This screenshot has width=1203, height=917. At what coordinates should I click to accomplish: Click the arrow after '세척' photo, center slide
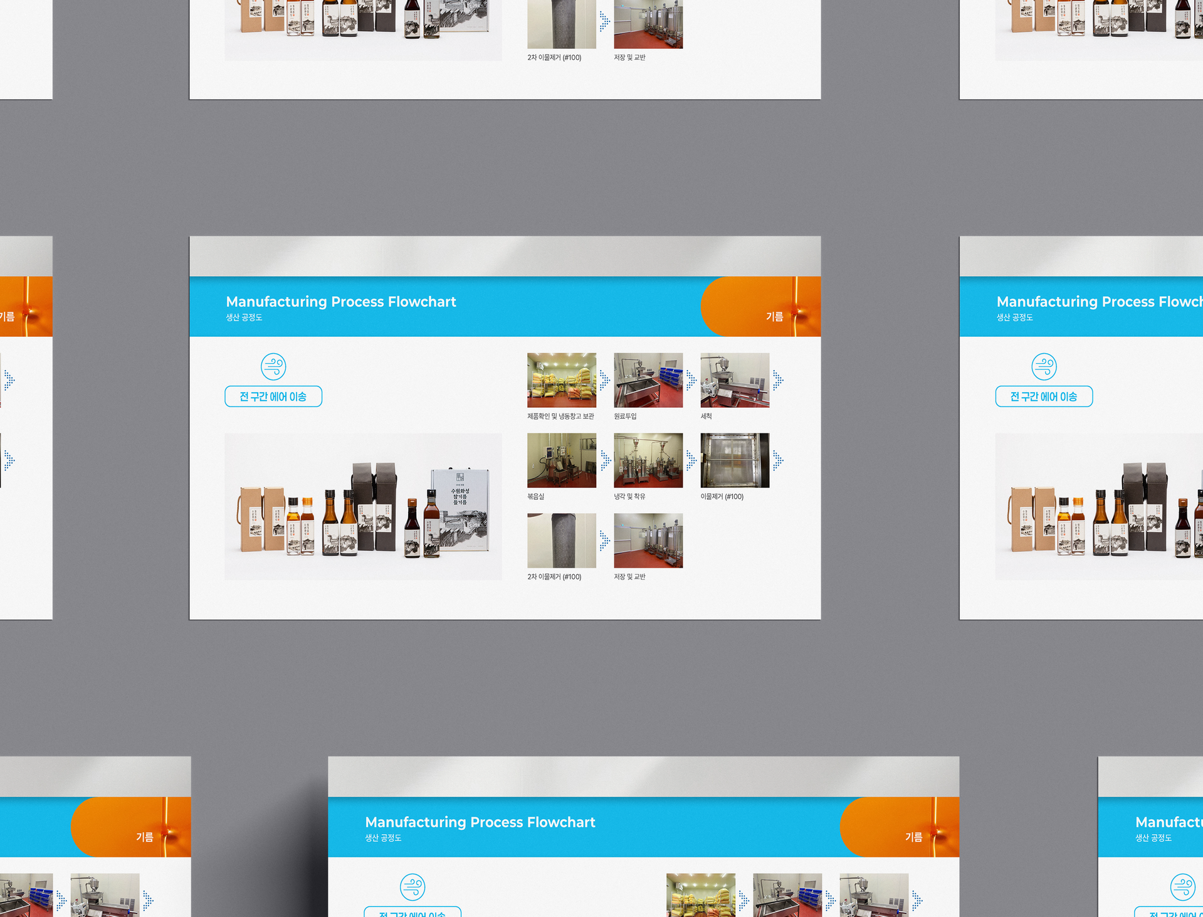click(778, 380)
